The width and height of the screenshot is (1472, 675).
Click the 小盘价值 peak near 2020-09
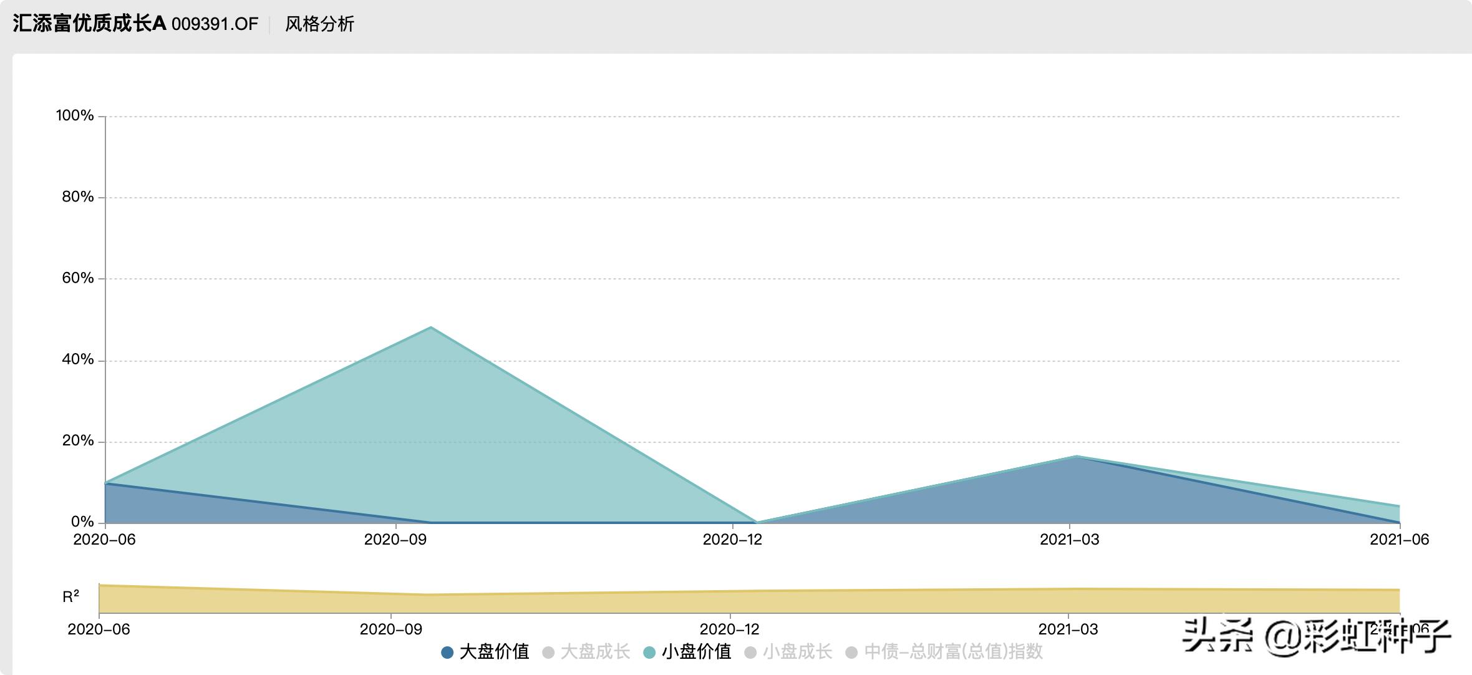tap(431, 328)
